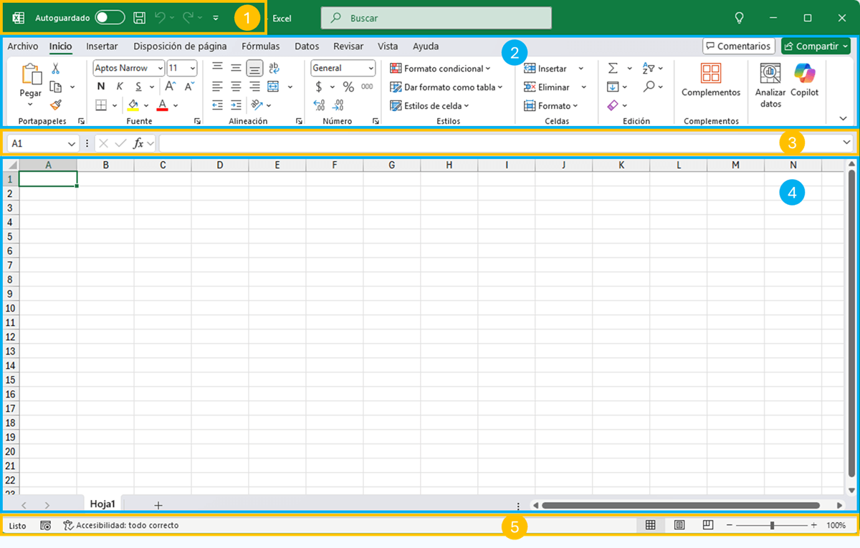Screen dimensions: 860x548
Task: Switch to the Insertar ribbon tab
Action: (102, 47)
